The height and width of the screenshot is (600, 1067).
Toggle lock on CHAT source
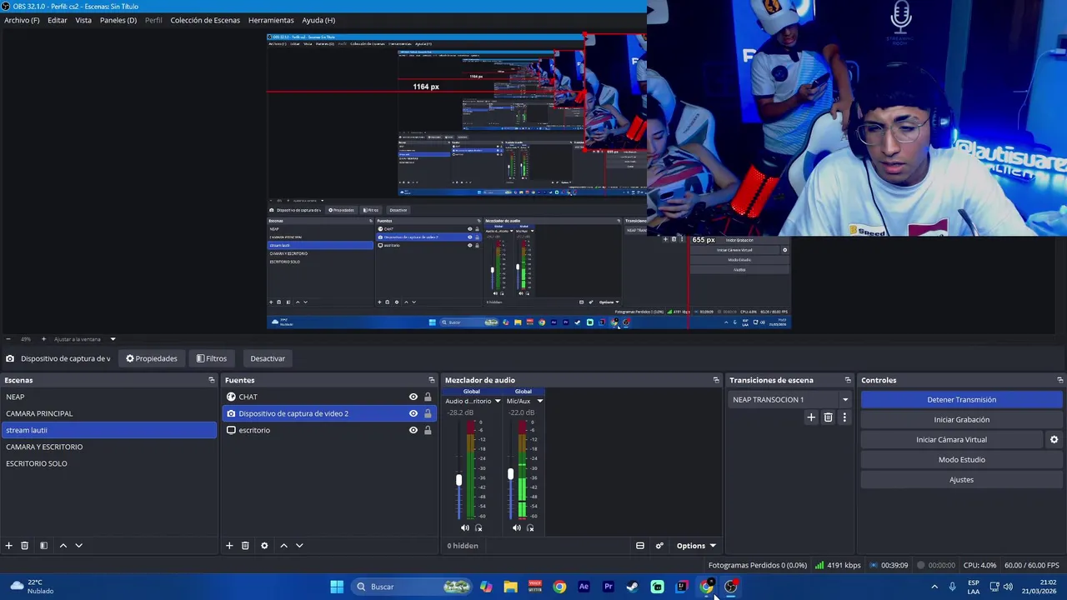[x=428, y=397]
